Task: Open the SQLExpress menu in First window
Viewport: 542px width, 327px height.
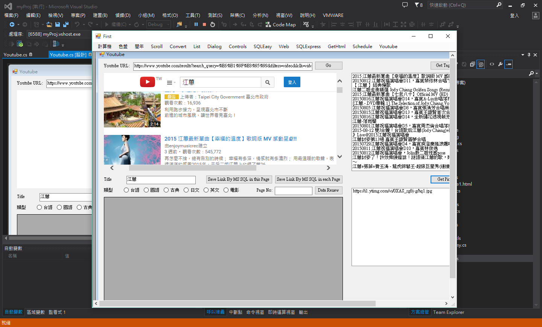Action: [x=308, y=47]
